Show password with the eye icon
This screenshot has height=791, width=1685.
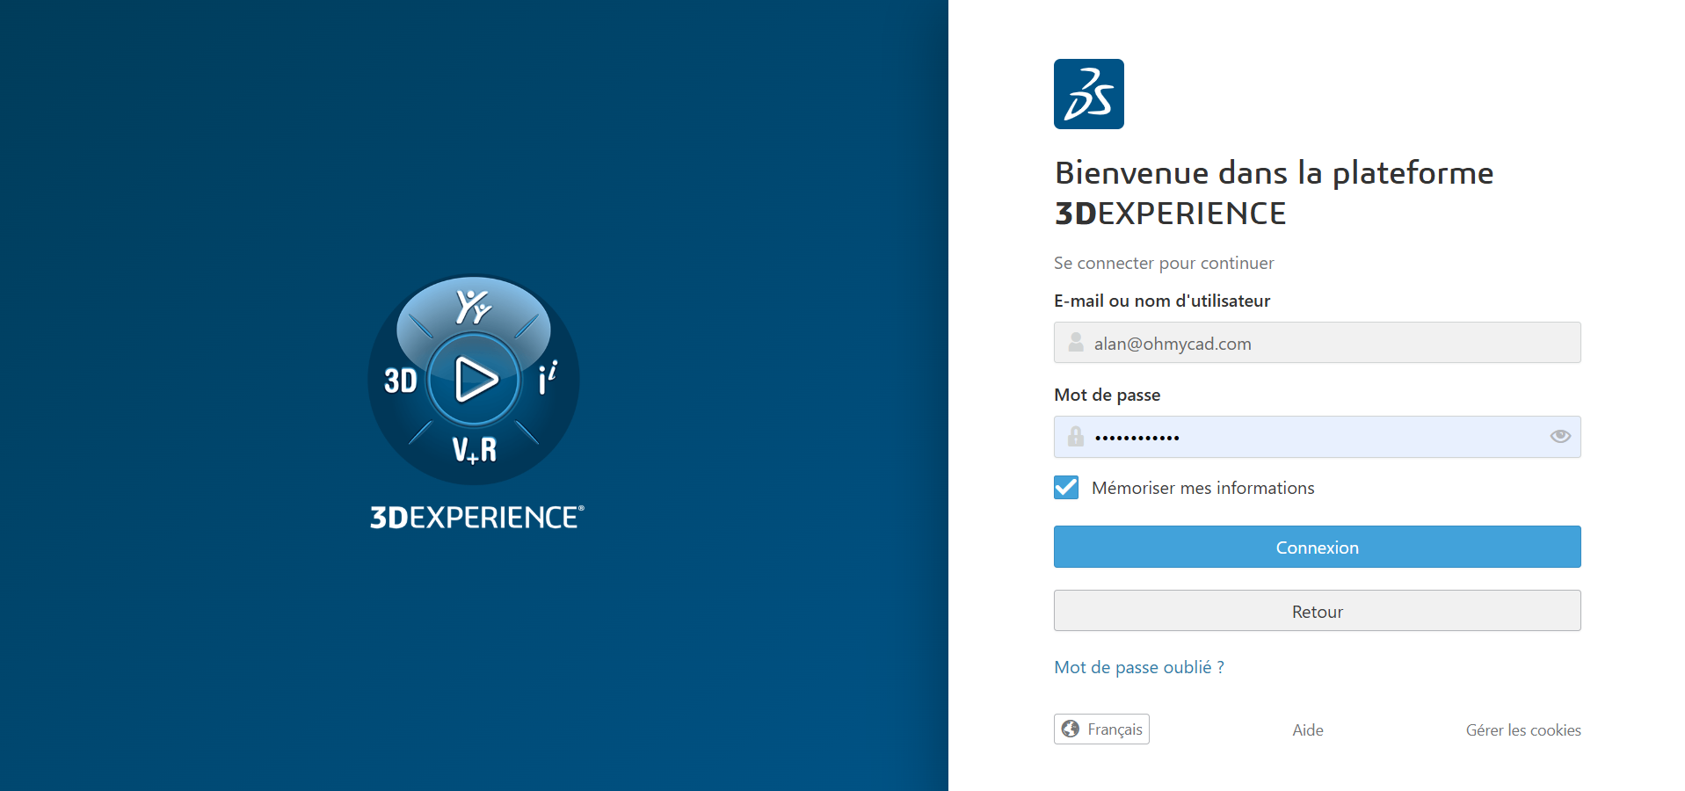click(x=1560, y=436)
